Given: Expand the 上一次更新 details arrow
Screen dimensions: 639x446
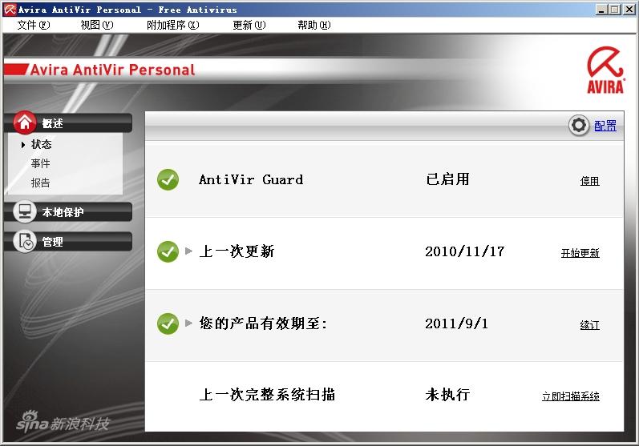Looking at the screenshot, I should [188, 251].
